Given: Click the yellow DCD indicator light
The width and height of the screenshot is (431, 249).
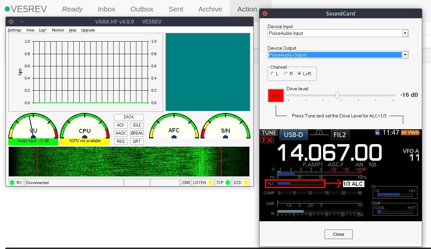Looking at the screenshot, I should pos(246,183).
